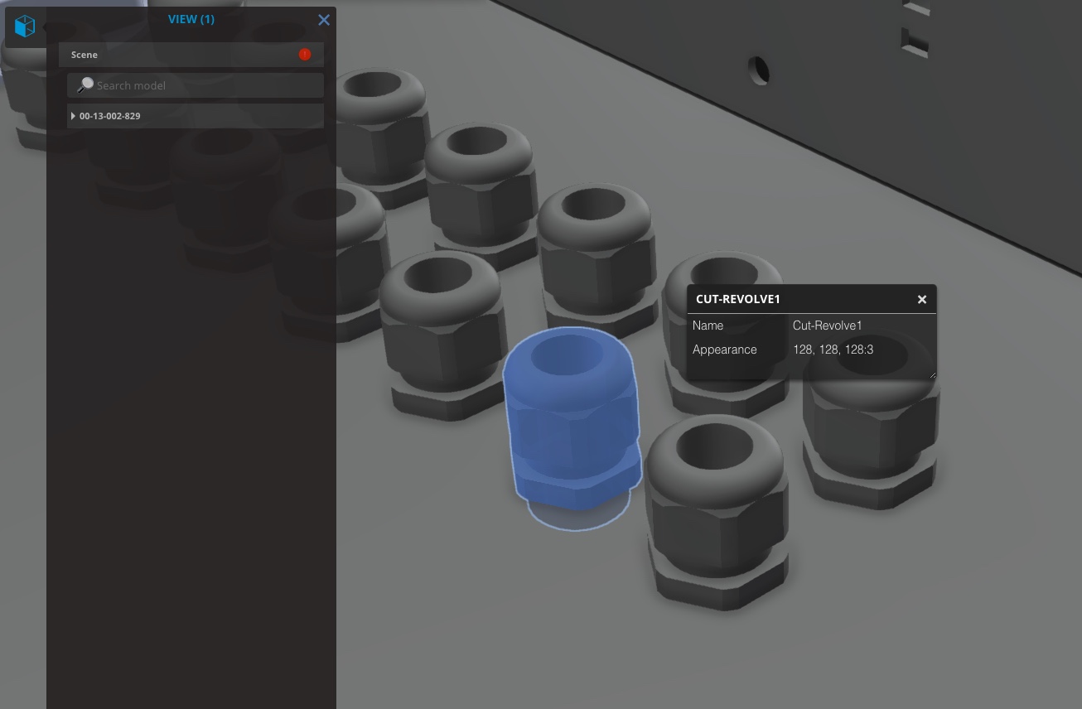This screenshot has width=1082, height=709.
Task: Click the resize handle of the CUT-REVOLVE1 popup
Action: click(x=931, y=374)
